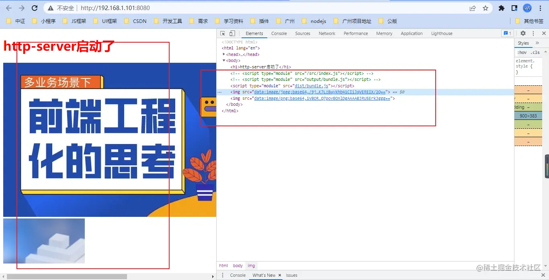Screen dimensions: 549x280
Task: Toggle the device toolbar in DevTools
Action: point(232,33)
